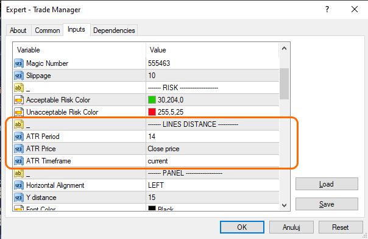
Task: Switch to the Common tab
Action: pos(47,30)
